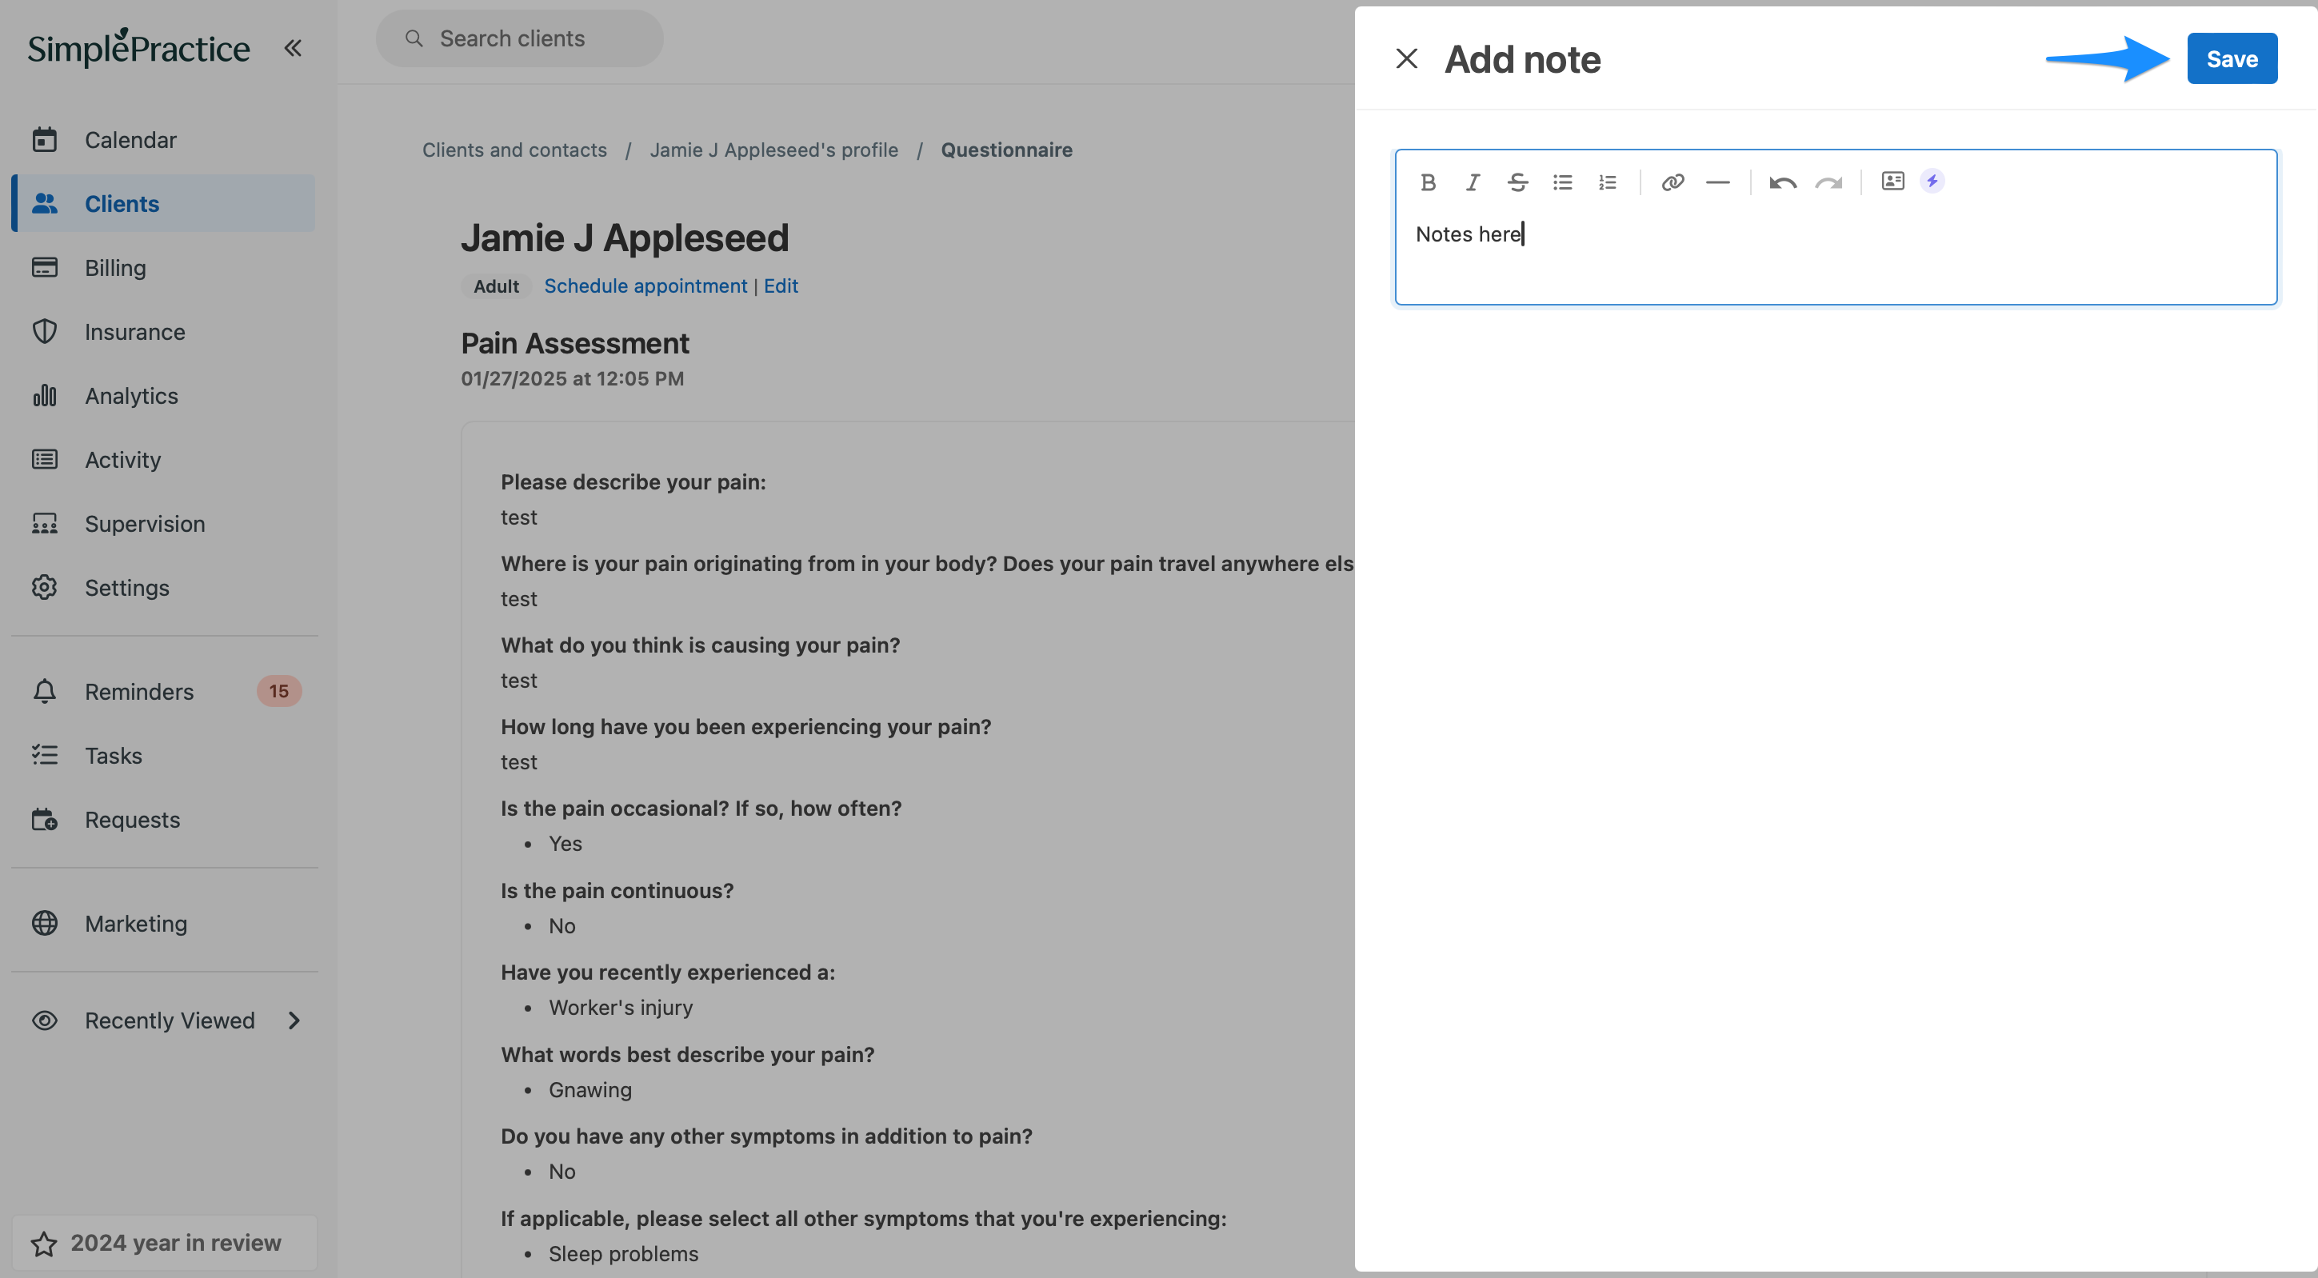Viewport: 2318px width, 1278px height.
Task: Toggle italic formatting in note editor
Action: tap(1472, 182)
